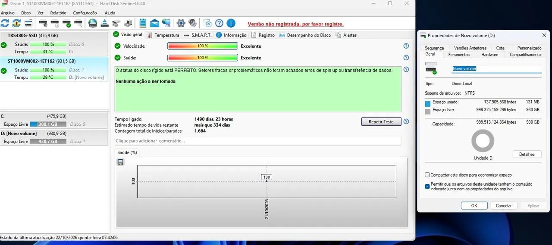Click the eject disk toolbar icon
This screenshot has width=552, height=245.
[104, 23]
